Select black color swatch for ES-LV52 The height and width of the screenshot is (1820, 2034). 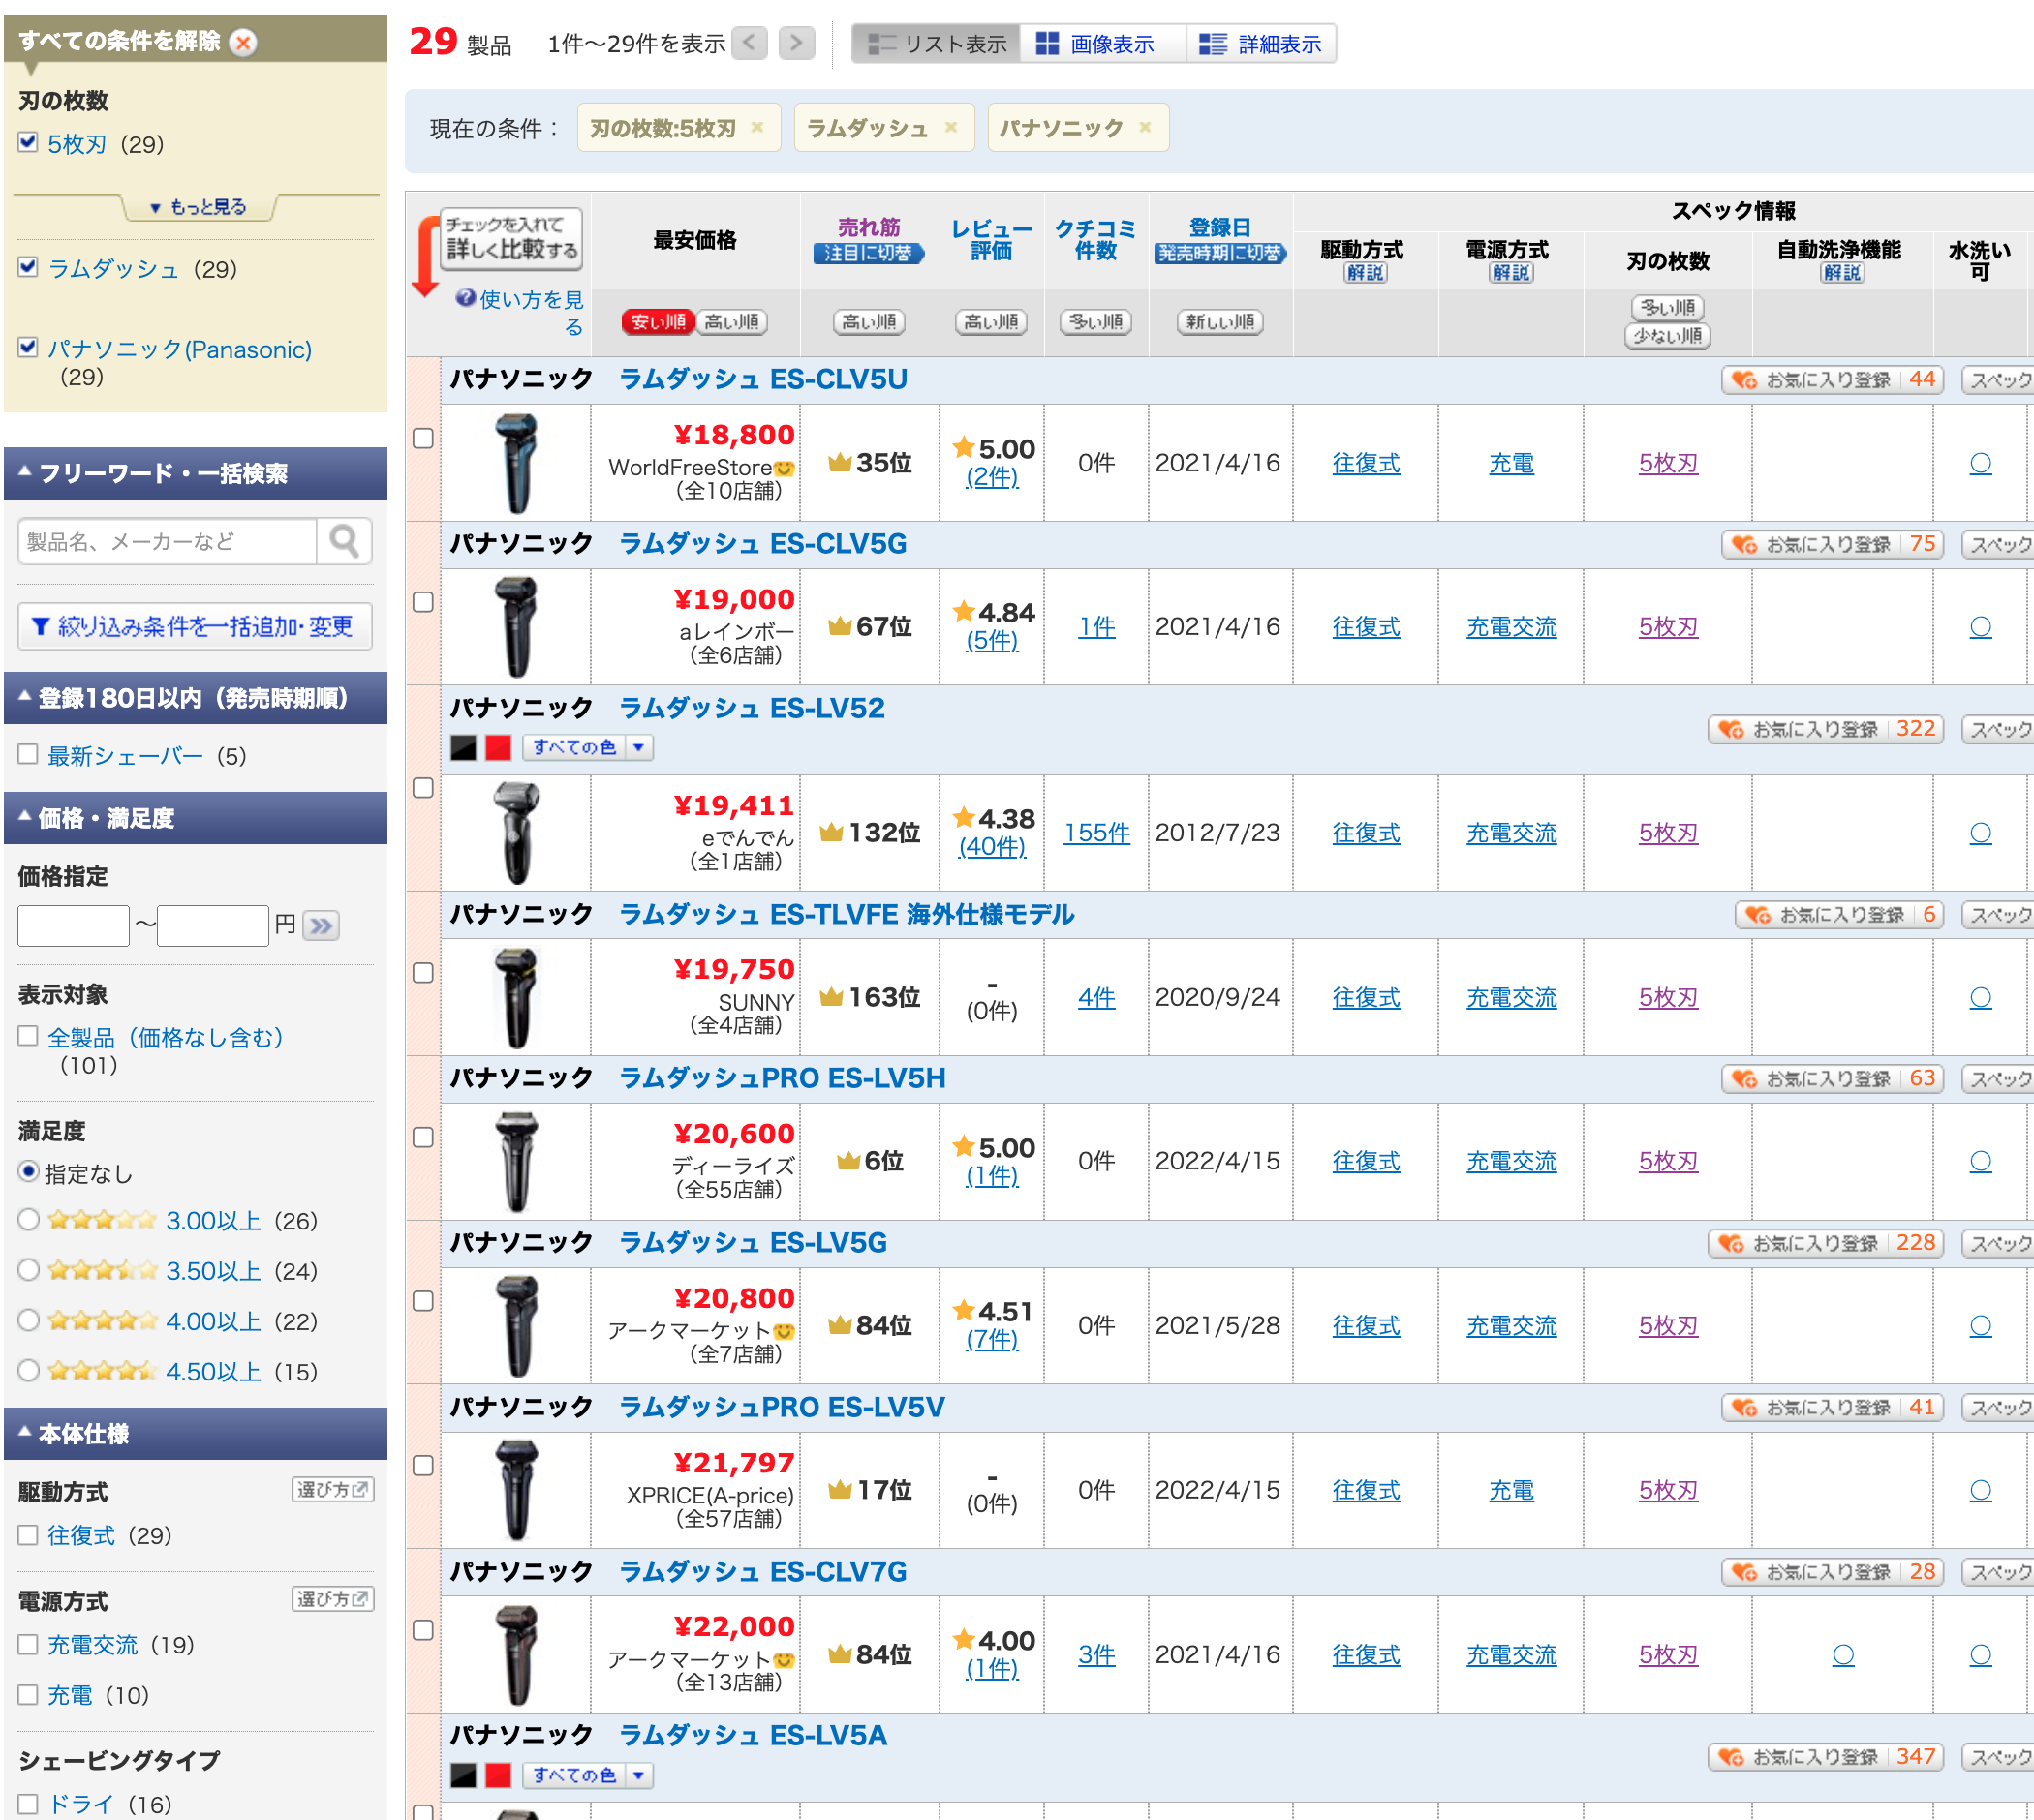[x=463, y=747]
